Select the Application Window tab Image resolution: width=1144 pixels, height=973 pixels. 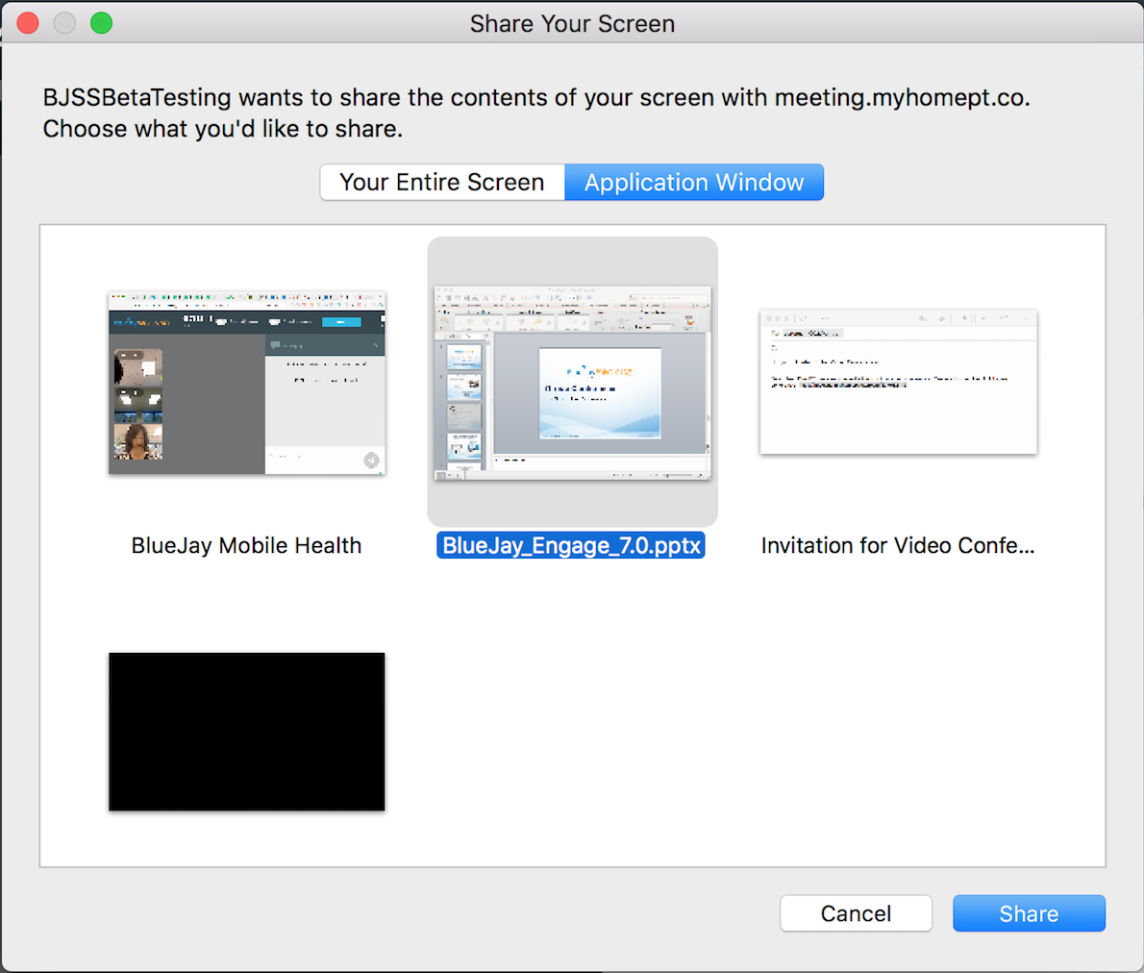694,182
